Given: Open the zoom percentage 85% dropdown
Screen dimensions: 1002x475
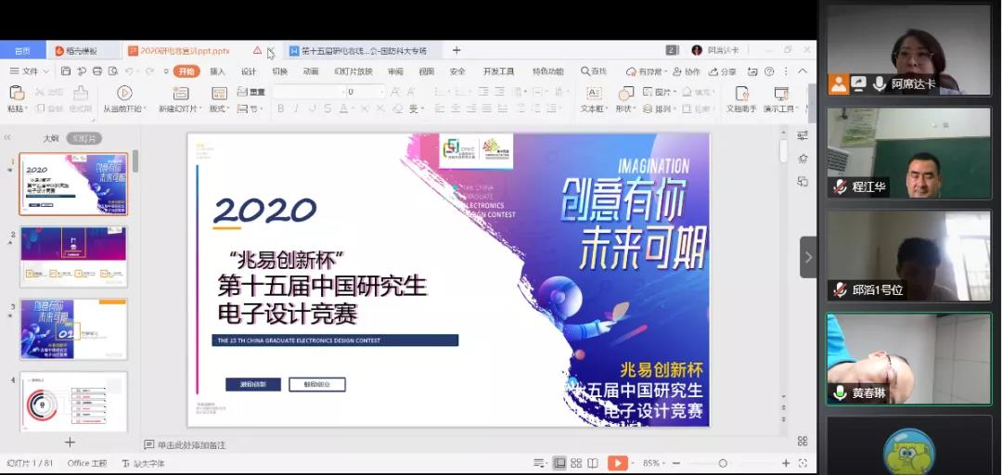Looking at the screenshot, I should (654, 464).
